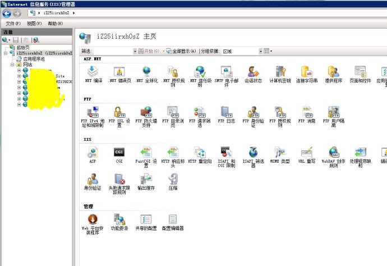The height and width of the screenshot is (266, 387).
Task: Open FTP IPv4 地址和域限制 icon
Action: (93, 112)
